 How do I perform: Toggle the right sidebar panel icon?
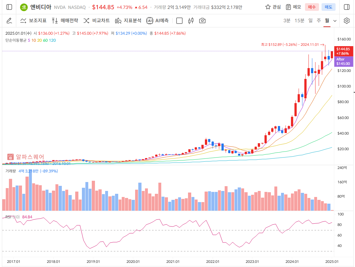click(347, 7)
